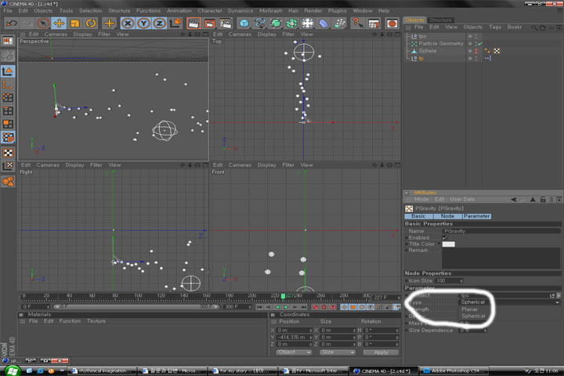Toggle the Y axis lock
Viewport: 564px width, 376px height.
tap(143, 23)
